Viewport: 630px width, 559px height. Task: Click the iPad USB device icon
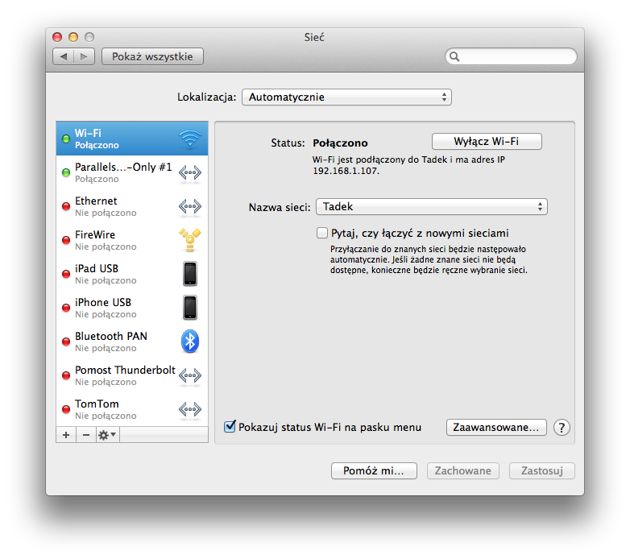point(189,274)
